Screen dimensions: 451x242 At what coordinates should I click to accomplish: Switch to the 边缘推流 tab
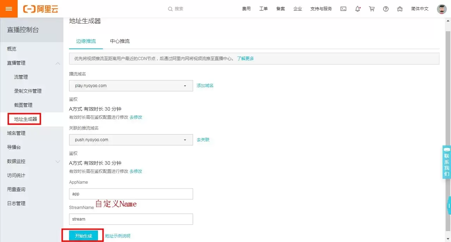point(86,41)
